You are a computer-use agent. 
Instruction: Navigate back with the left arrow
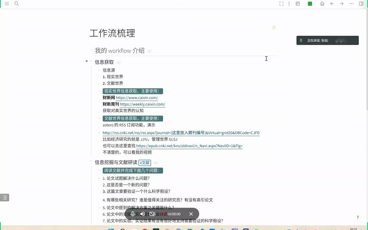click(332, 4)
